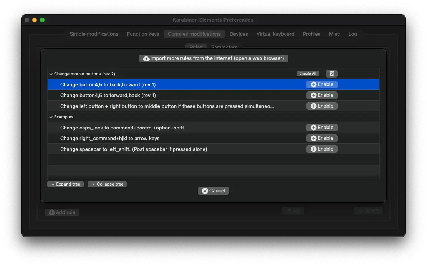
Task: Open the Function keys tab
Action: pyautogui.click(x=143, y=34)
